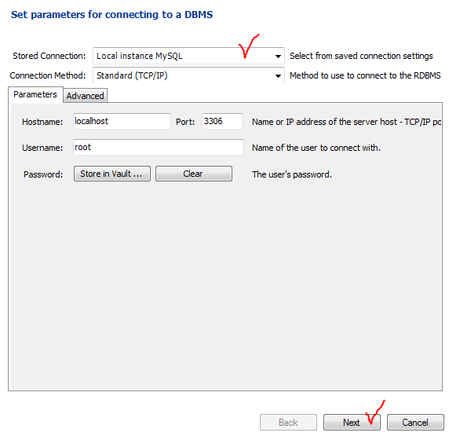Viewport: 449px width, 436px height.
Task: Click the 'The user's password.' description text
Action: [x=292, y=174]
